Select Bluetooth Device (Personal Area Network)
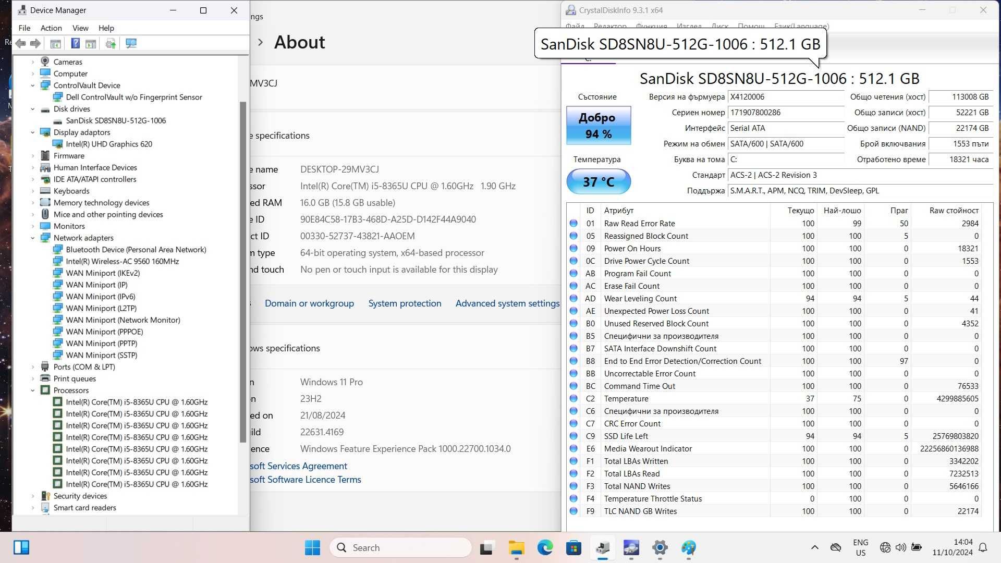Image resolution: width=1001 pixels, height=563 pixels. (x=136, y=250)
